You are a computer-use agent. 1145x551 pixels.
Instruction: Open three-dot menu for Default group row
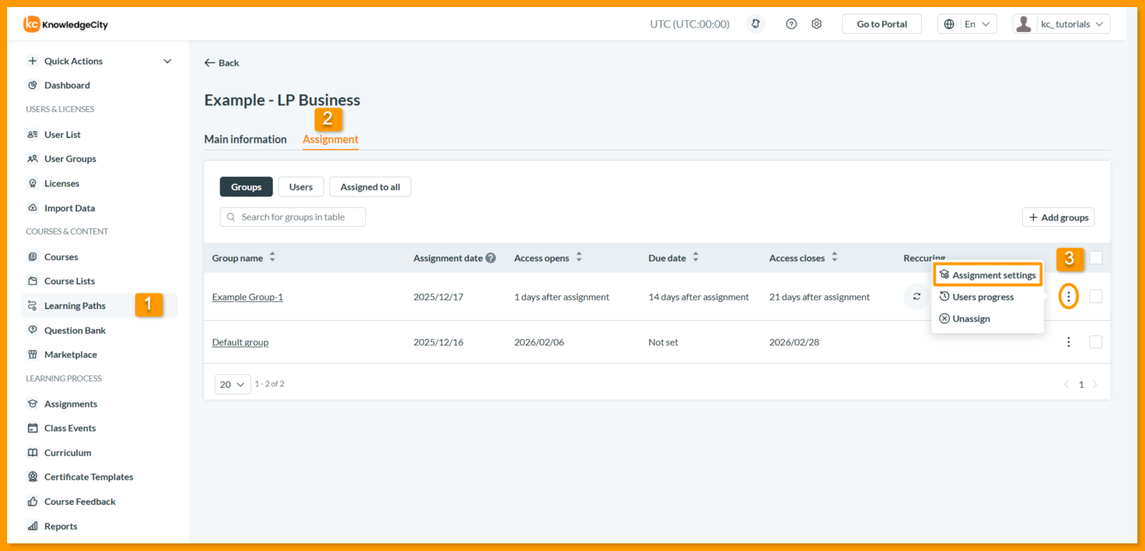coord(1068,342)
